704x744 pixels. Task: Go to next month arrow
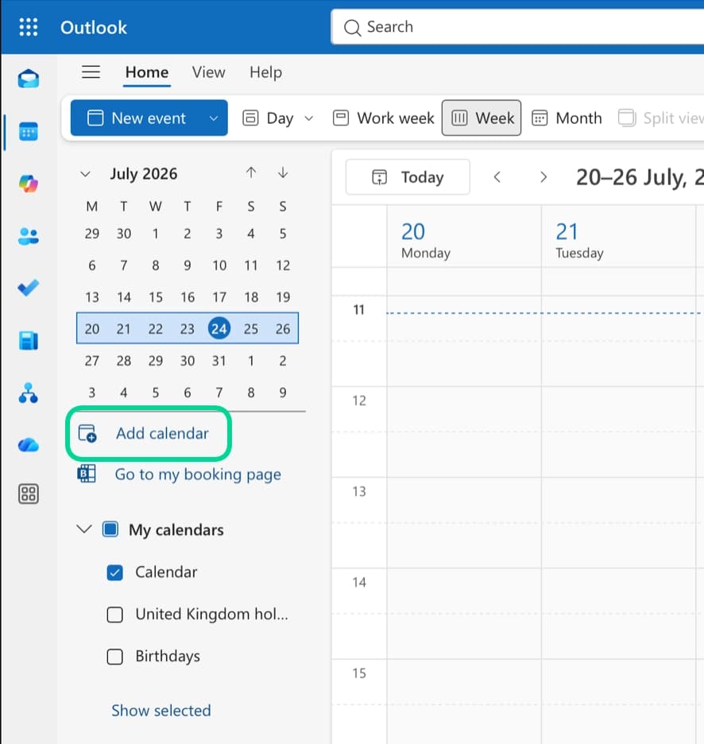point(283,172)
